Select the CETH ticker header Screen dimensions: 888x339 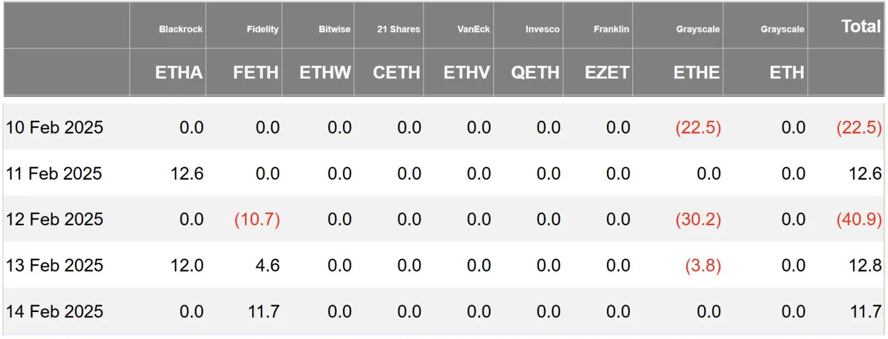[396, 72]
